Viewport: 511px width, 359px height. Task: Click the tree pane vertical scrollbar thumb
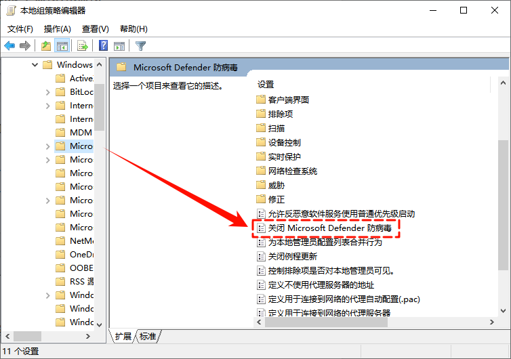tap(100, 107)
